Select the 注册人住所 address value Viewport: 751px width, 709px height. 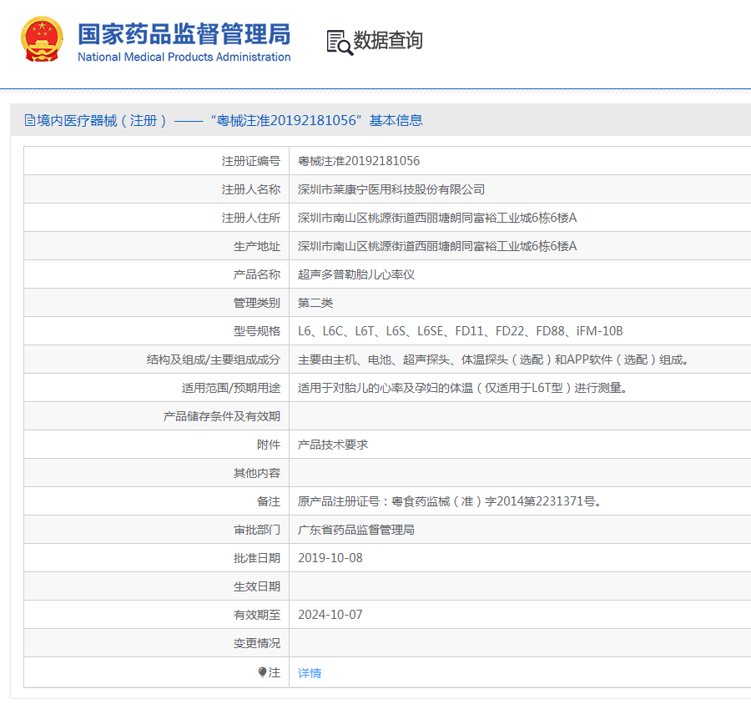coord(437,218)
